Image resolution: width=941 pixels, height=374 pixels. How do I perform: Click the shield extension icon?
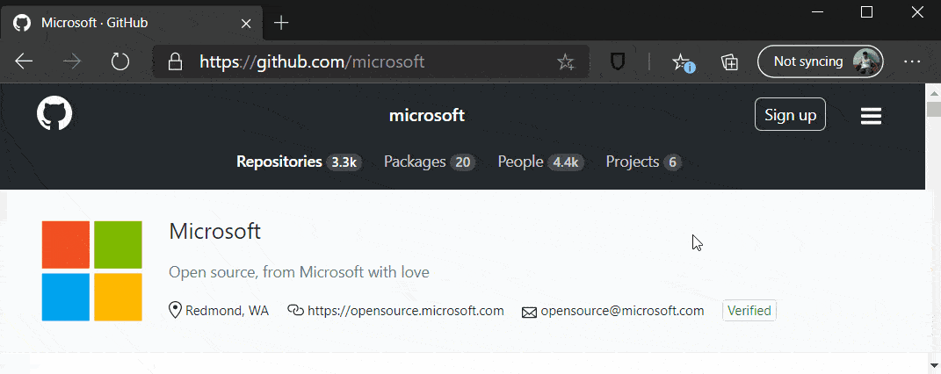coord(619,61)
